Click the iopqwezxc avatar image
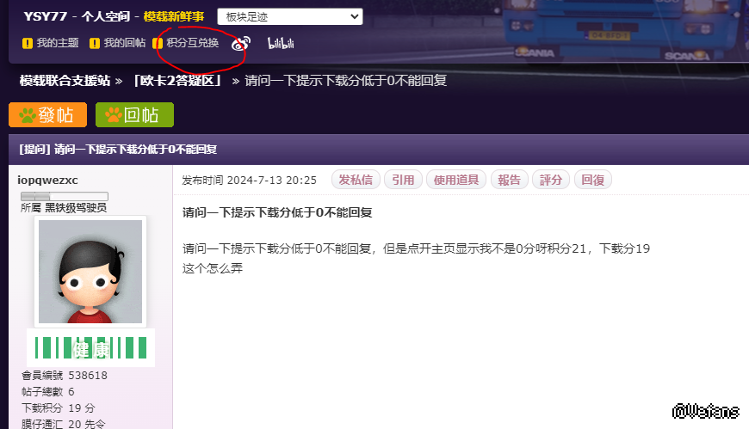 [90, 272]
